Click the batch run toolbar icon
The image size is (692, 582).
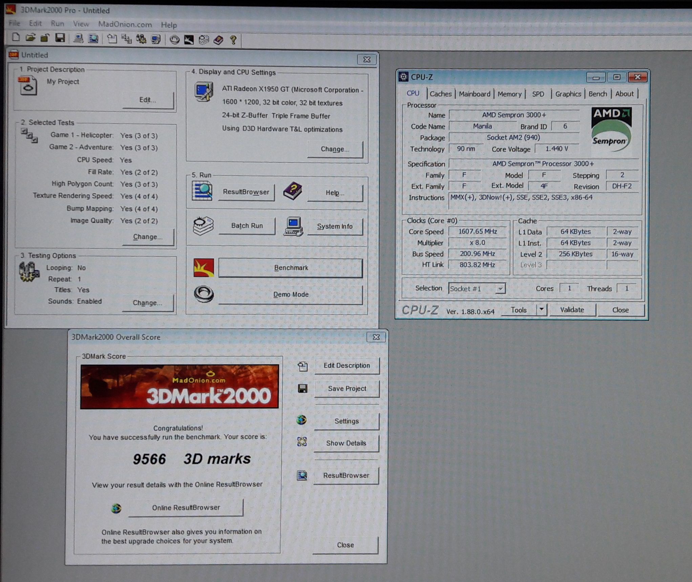tap(204, 40)
